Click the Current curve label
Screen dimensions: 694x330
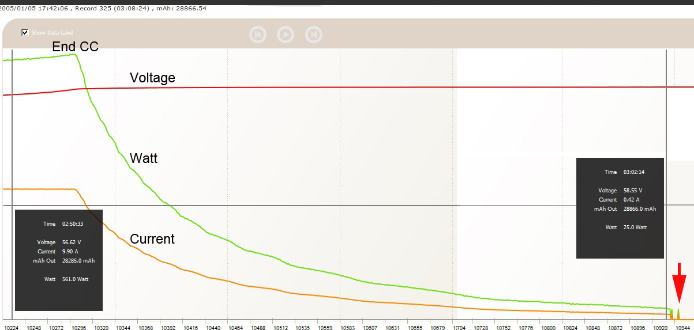152,238
